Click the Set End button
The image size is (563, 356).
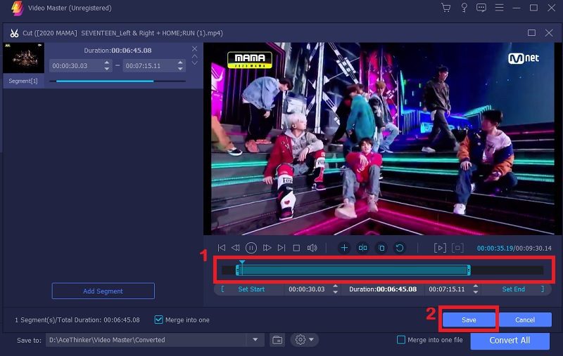click(x=513, y=289)
